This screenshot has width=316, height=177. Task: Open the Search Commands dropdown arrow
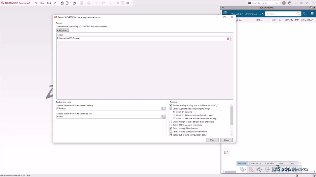pyautogui.click(x=279, y=3)
